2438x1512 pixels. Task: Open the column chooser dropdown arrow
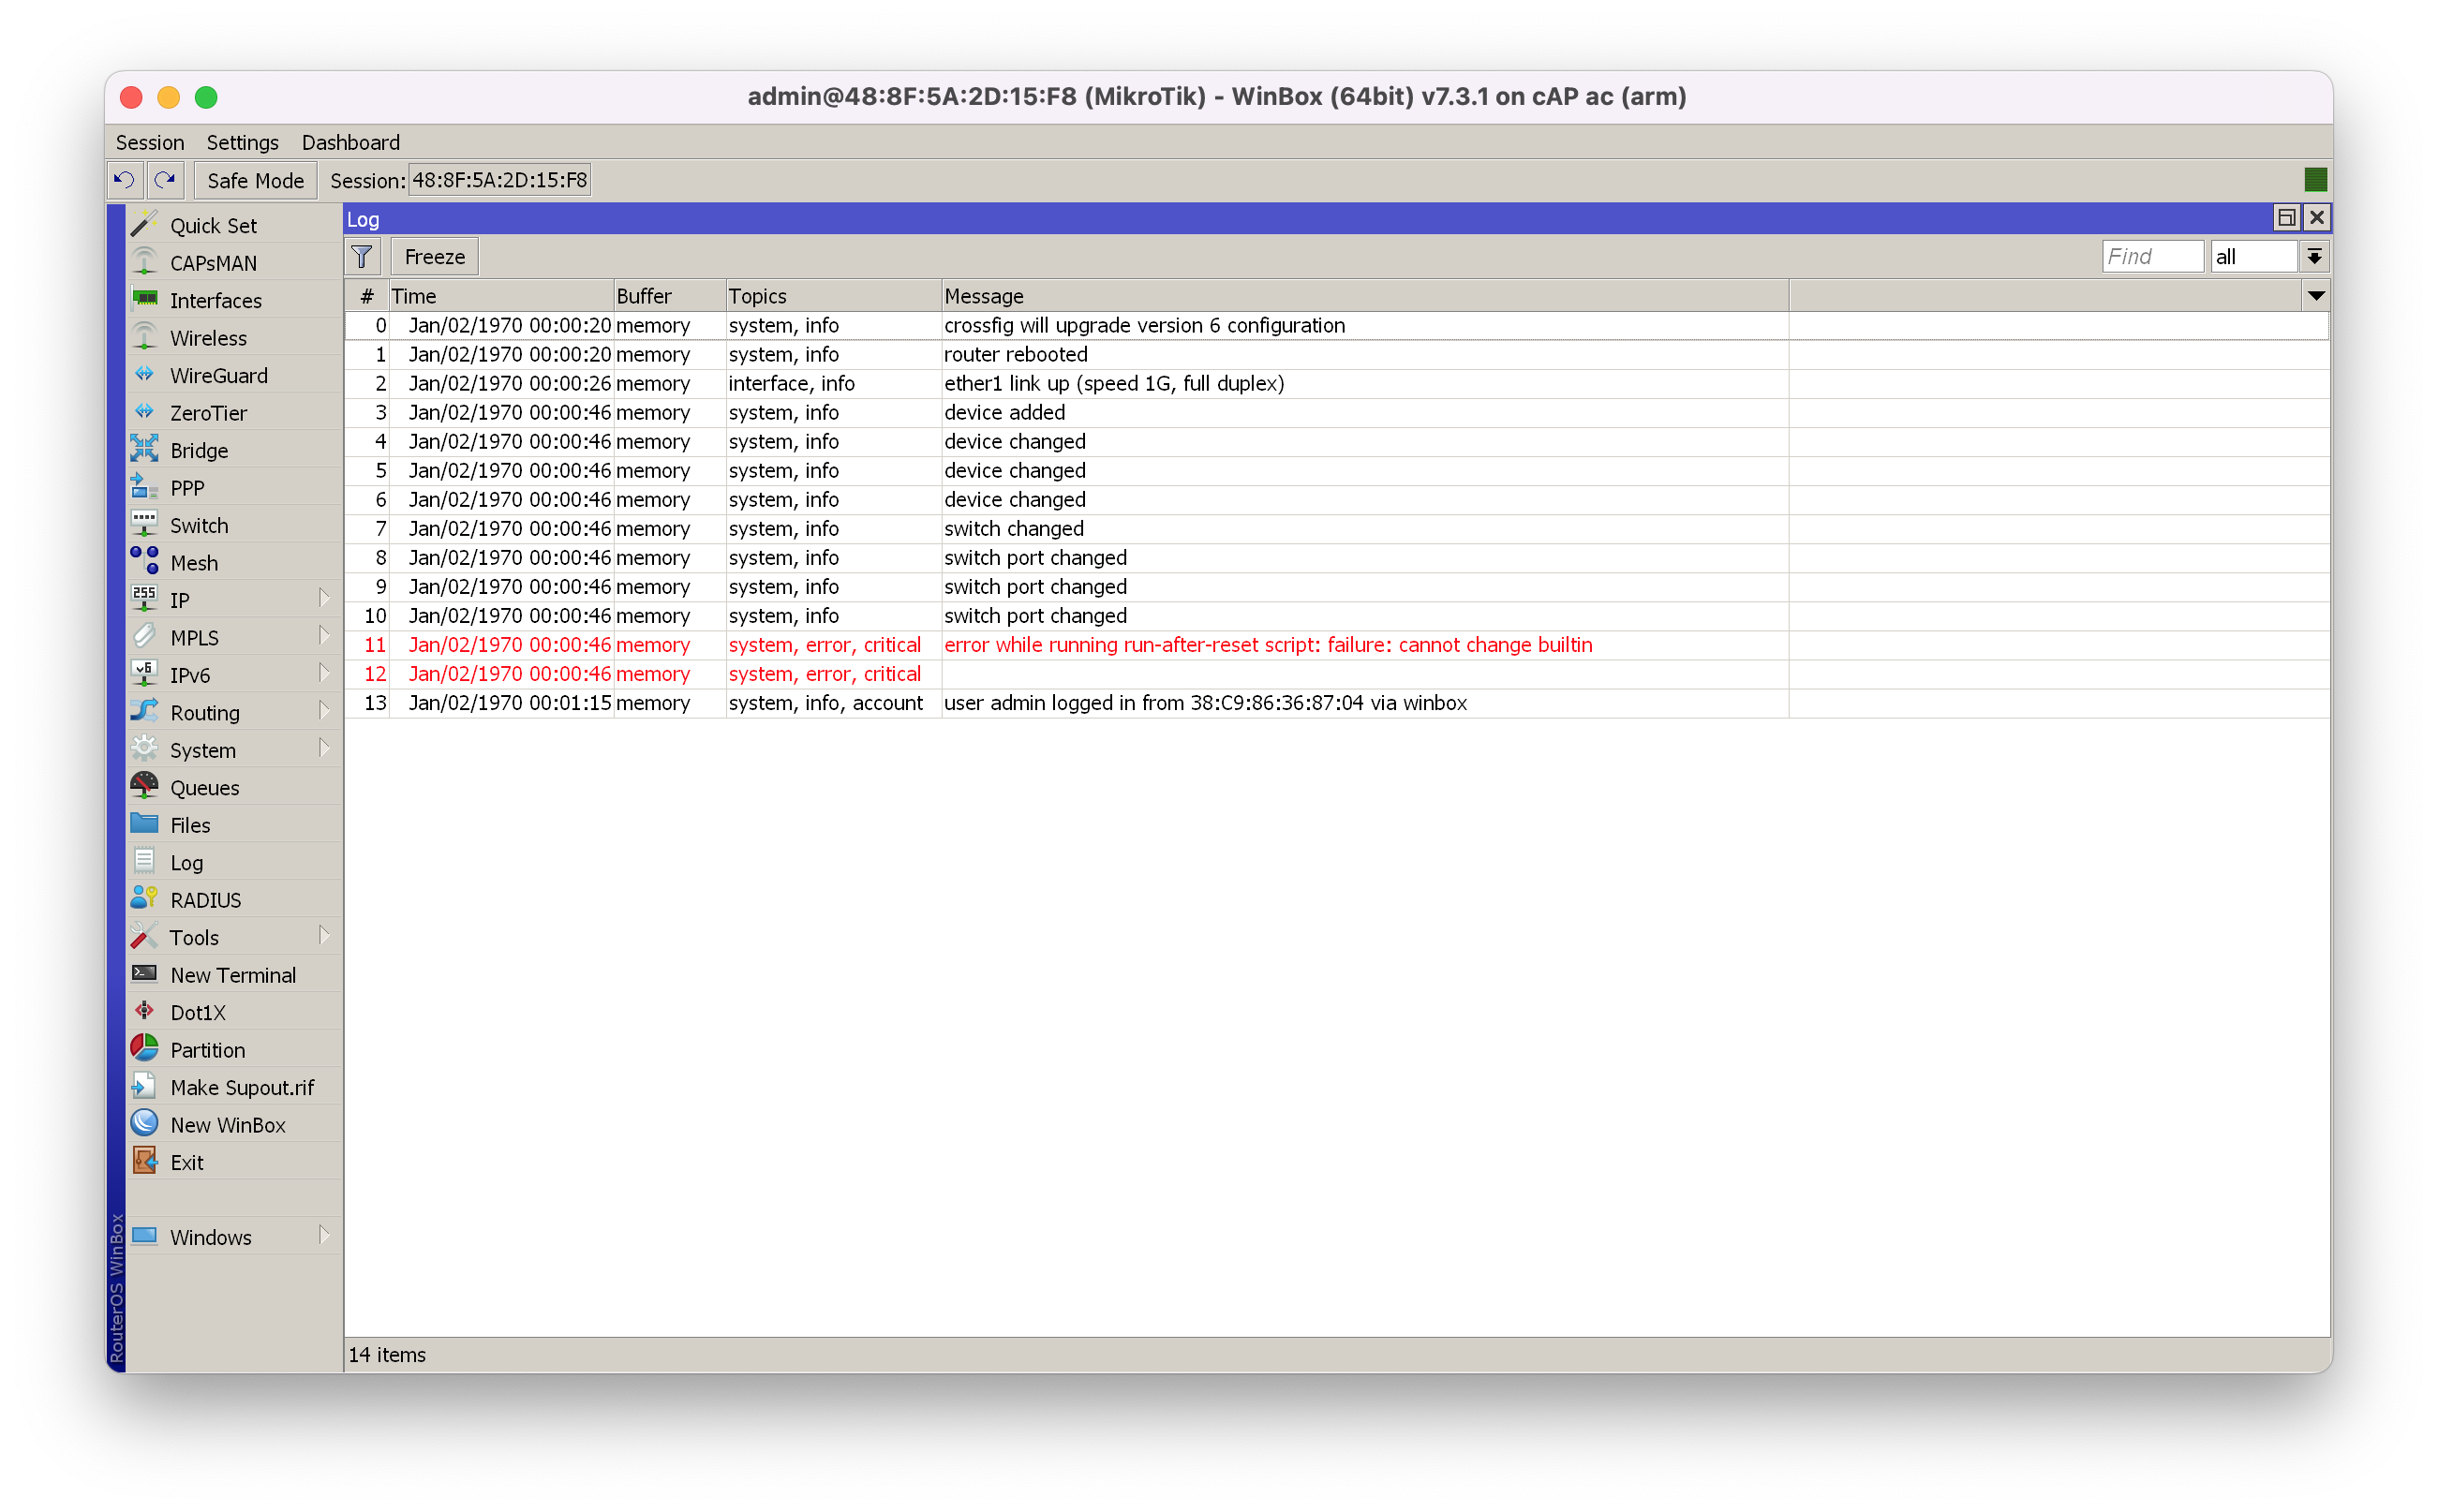(x=2316, y=296)
